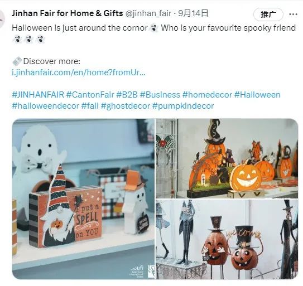Open the i.jinhanfair.com link
The image size is (303, 286).
(x=79, y=72)
